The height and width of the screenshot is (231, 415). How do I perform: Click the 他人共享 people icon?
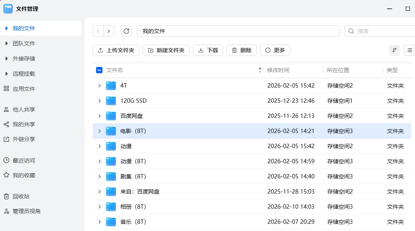[6, 109]
